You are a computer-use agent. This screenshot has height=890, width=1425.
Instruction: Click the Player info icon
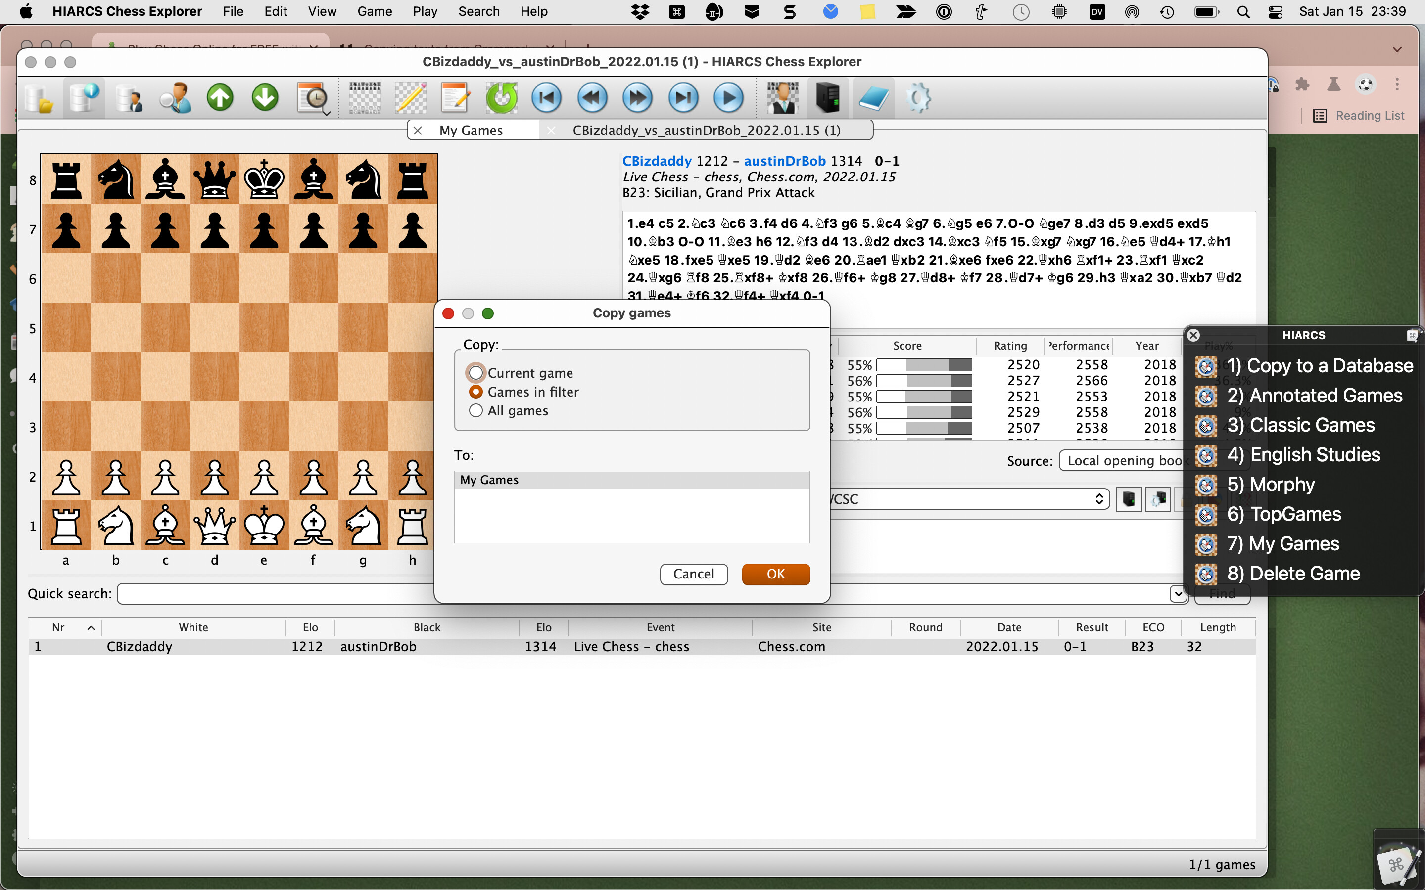point(174,97)
